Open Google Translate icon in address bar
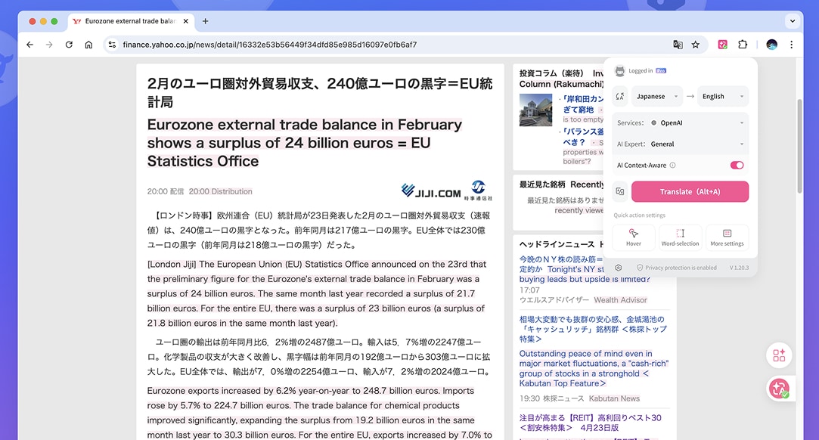This screenshot has height=440, width=819. (678, 45)
